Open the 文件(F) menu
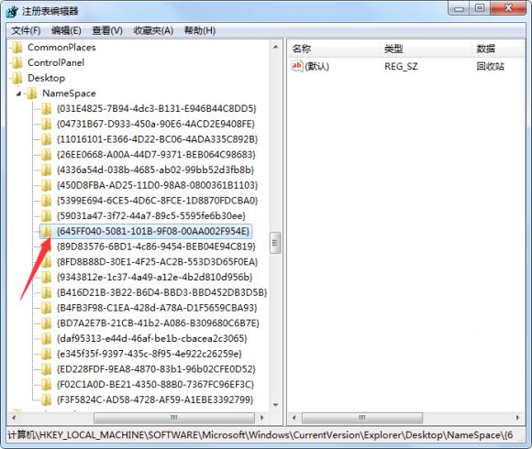Viewport: 532px width, 449px height. pyautogui.click(x=26, y=31)
